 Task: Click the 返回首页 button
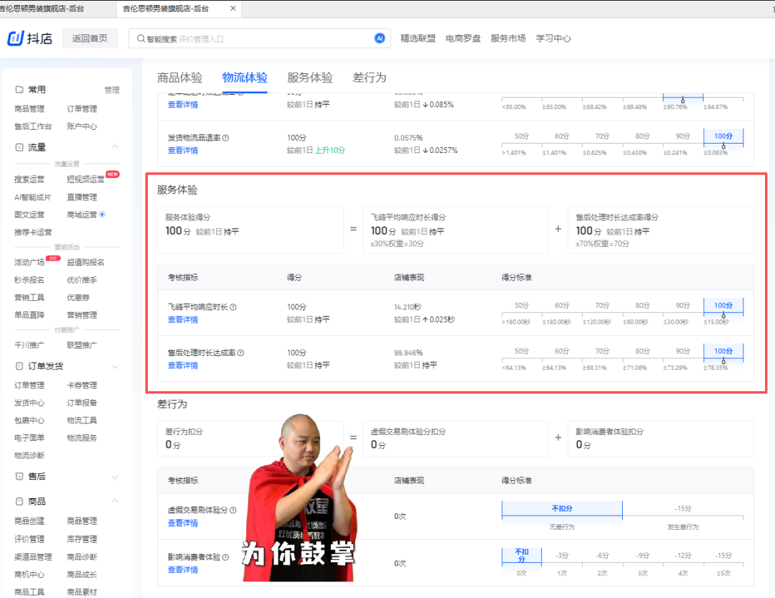(90, 39)
